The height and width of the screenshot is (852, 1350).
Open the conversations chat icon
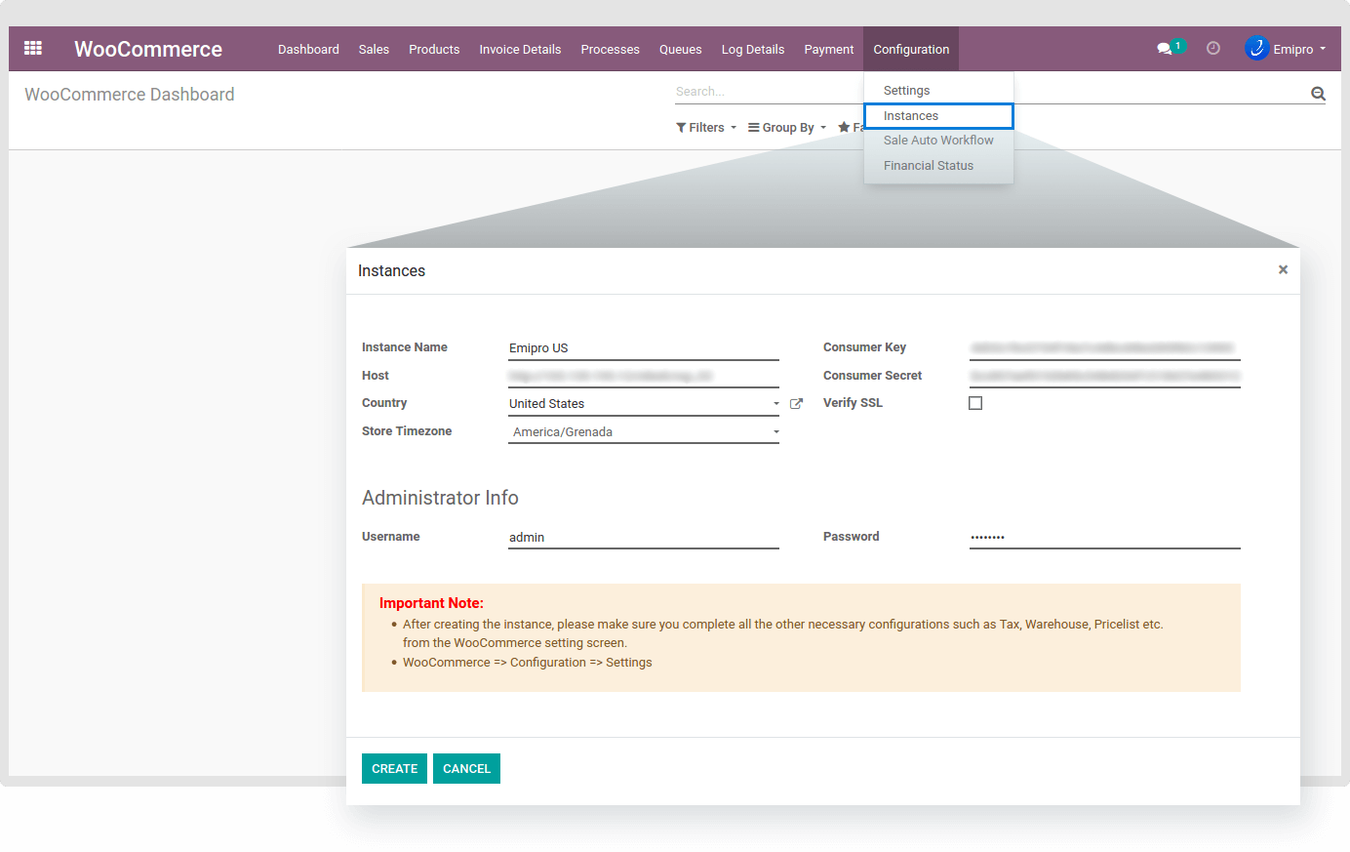[1164, 48]
